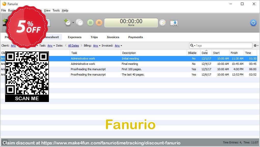Start a new timer with plus-clock icon
The width and height of the screenshot is (260, 147).
(67, 22)
